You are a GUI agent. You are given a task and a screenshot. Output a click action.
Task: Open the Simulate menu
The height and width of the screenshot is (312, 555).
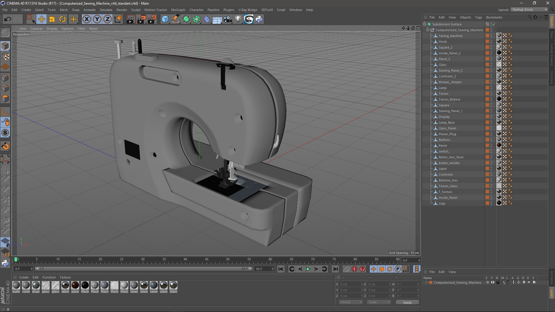pyautogui.click(x=106, y=10)
